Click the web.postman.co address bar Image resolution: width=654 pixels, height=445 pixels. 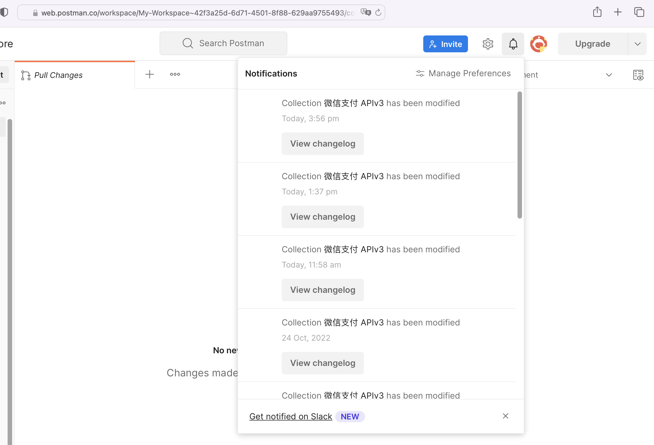point(201,13)
